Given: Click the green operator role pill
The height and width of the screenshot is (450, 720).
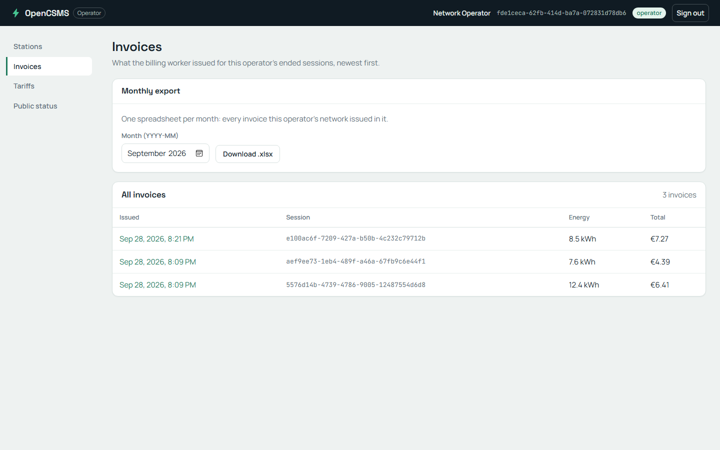Looking at the screenshot, I should 649,13.
